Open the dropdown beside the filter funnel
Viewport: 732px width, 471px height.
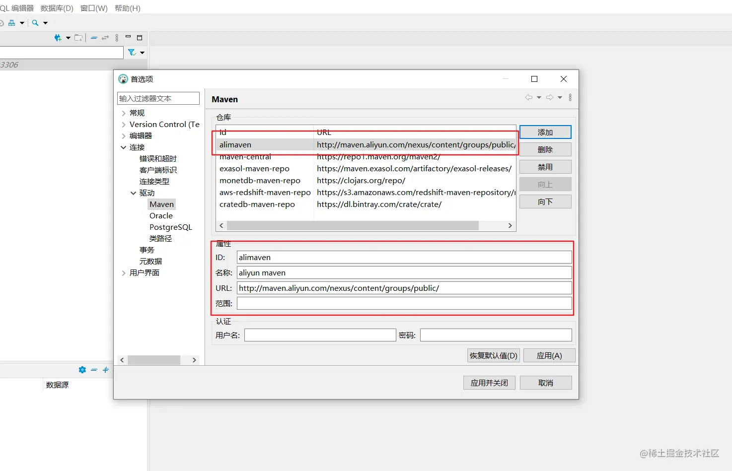coord(142,53)
